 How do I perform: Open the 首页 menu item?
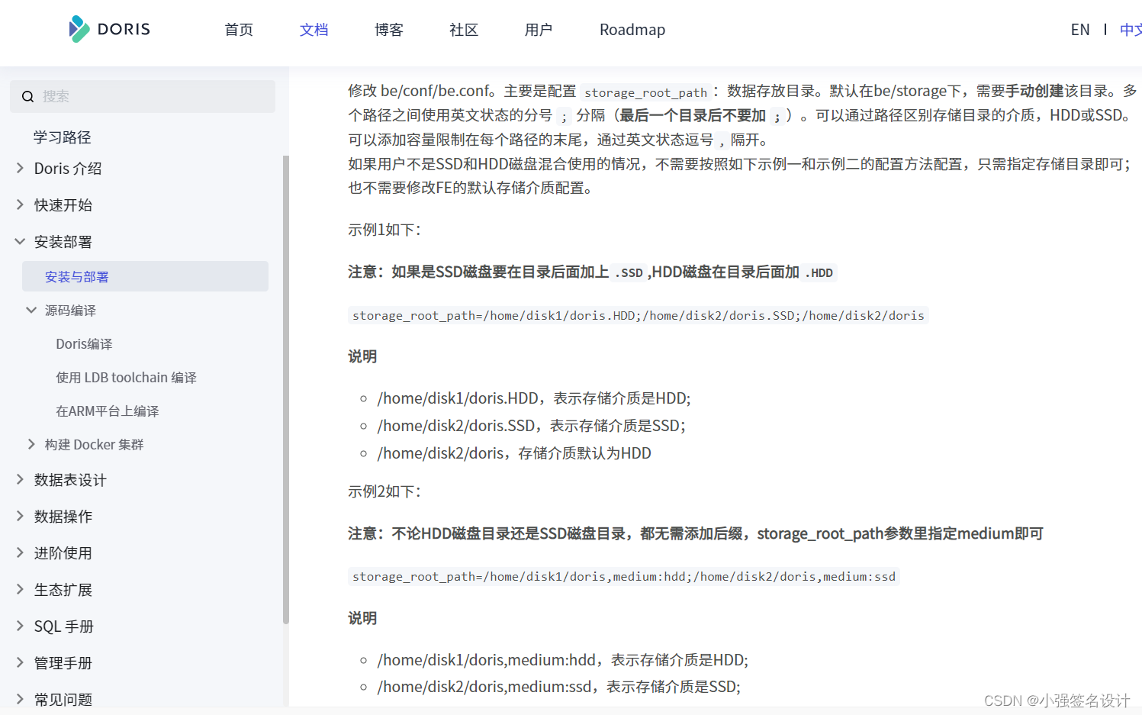238,29
